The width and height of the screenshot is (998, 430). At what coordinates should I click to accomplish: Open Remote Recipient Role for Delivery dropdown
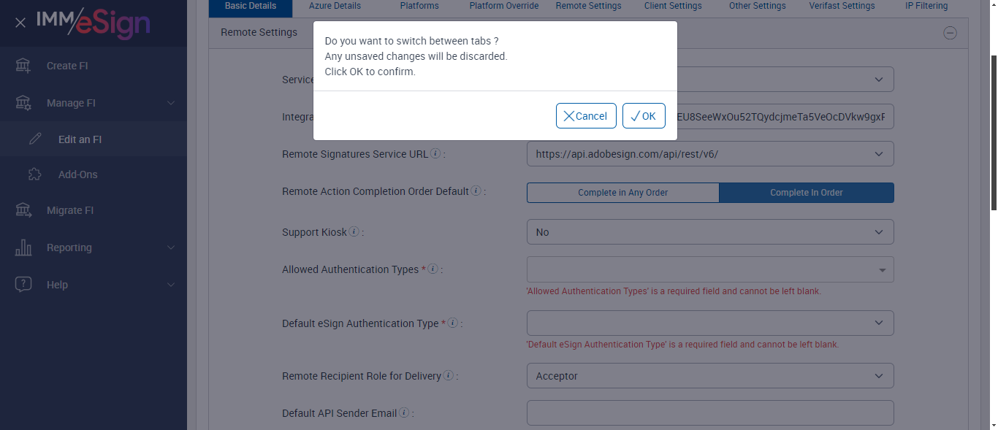709,376
